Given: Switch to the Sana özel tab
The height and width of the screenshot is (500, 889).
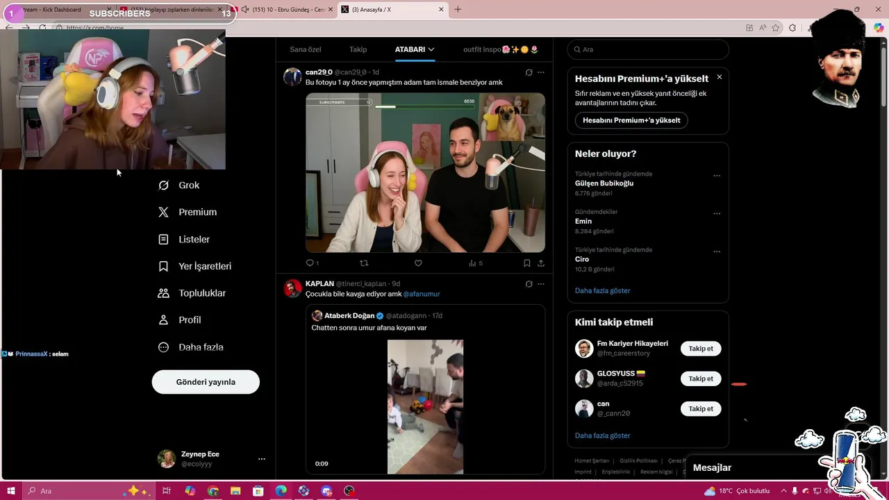Looking at the screenshot, I should 306,49.
